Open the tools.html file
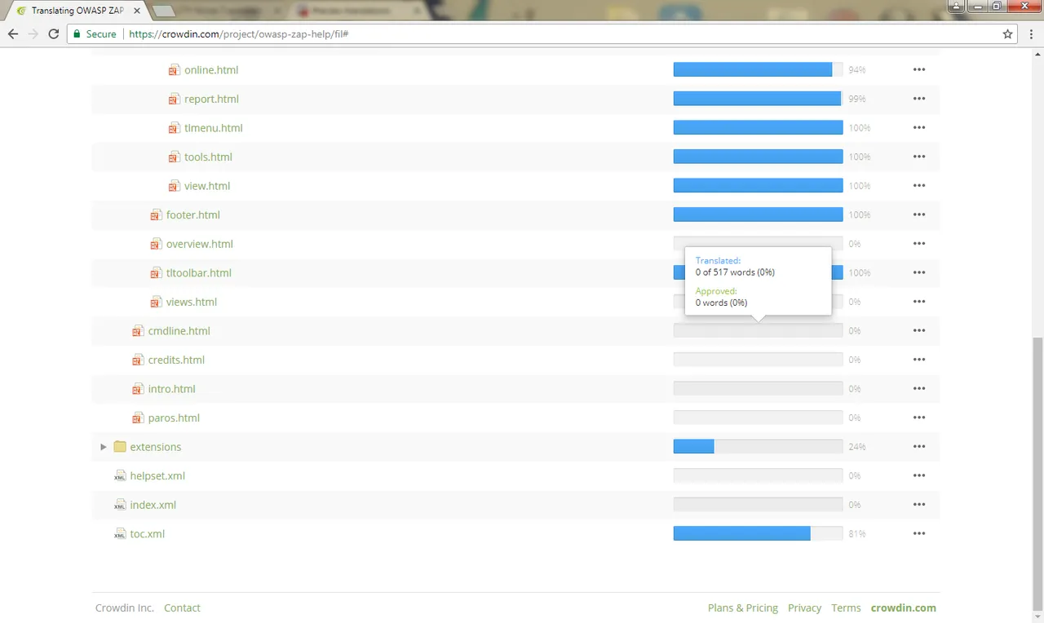Viewport: 1044px width, 623px height. [x=208, y=157]
